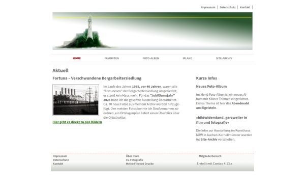Viewport: 305px width, 191px height.
Task: Open the FOTO-ALBEN menu item
Action: click(x=151, y=58)
